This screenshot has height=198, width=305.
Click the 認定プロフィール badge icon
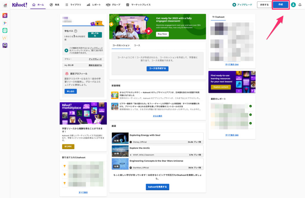67,74
